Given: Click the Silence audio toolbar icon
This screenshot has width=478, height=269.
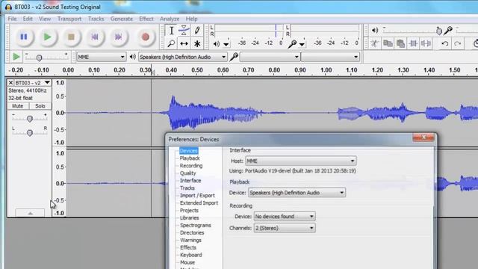Looking at the screenshot, I should tap(426, 43).
